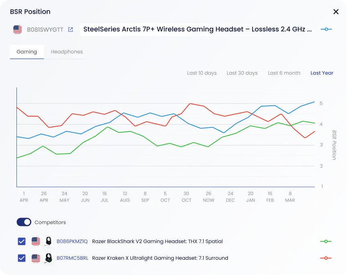The width and height of the screenshot is (347, 275).
Task: Show the Last 30 days range
Action: [242, 73]
